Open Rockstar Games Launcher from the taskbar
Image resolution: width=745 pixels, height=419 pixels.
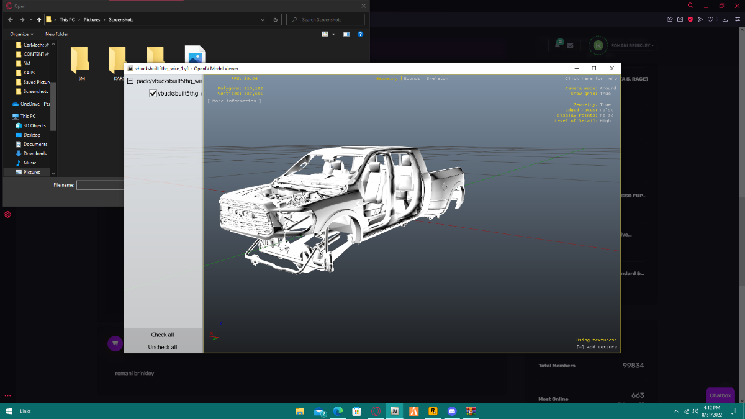point(433,411)
